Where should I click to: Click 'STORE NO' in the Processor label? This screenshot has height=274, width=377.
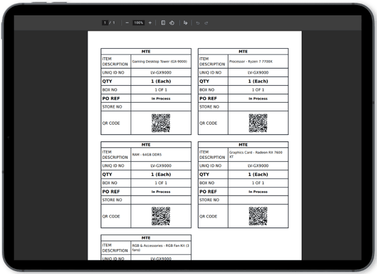[x=209, y=107]
